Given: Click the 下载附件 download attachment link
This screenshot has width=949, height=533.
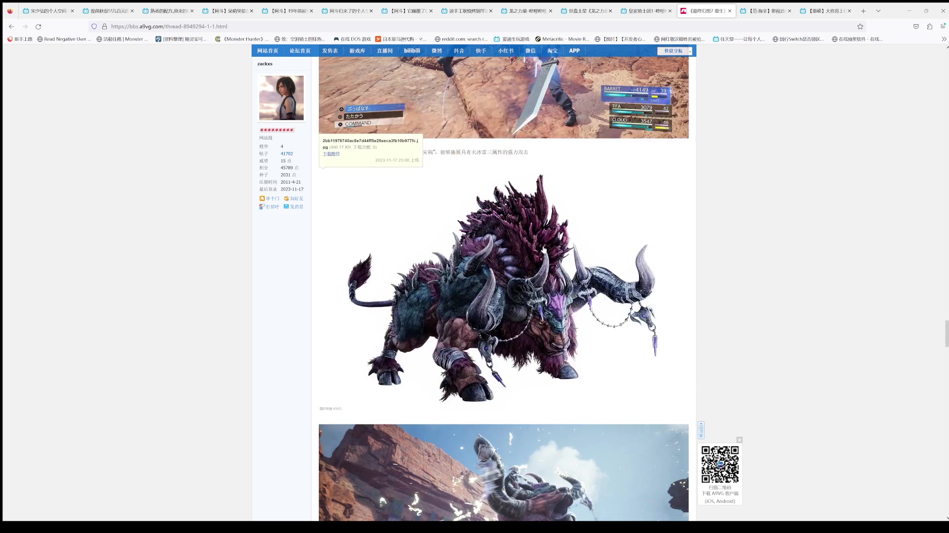Looking at the screenshot, I should tap(331, 154).
